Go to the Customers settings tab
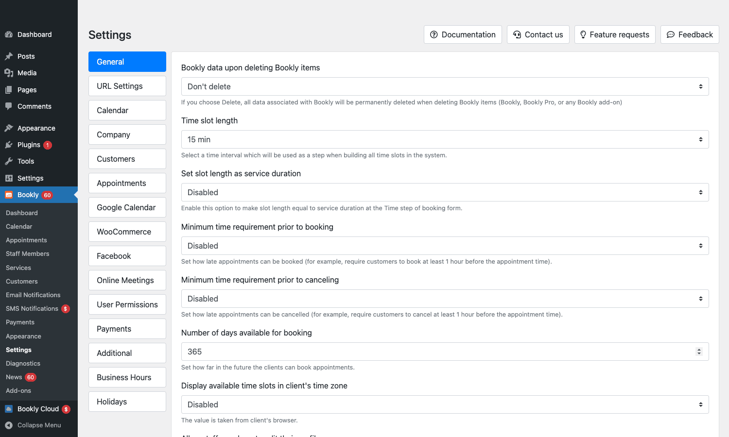729x437 pixels. (x=127, y=159)
